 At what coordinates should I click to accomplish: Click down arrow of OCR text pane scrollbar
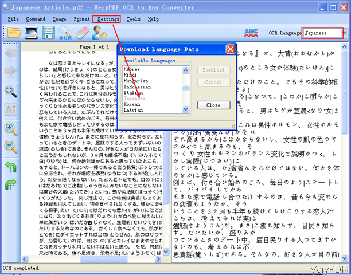coord(344,258)
